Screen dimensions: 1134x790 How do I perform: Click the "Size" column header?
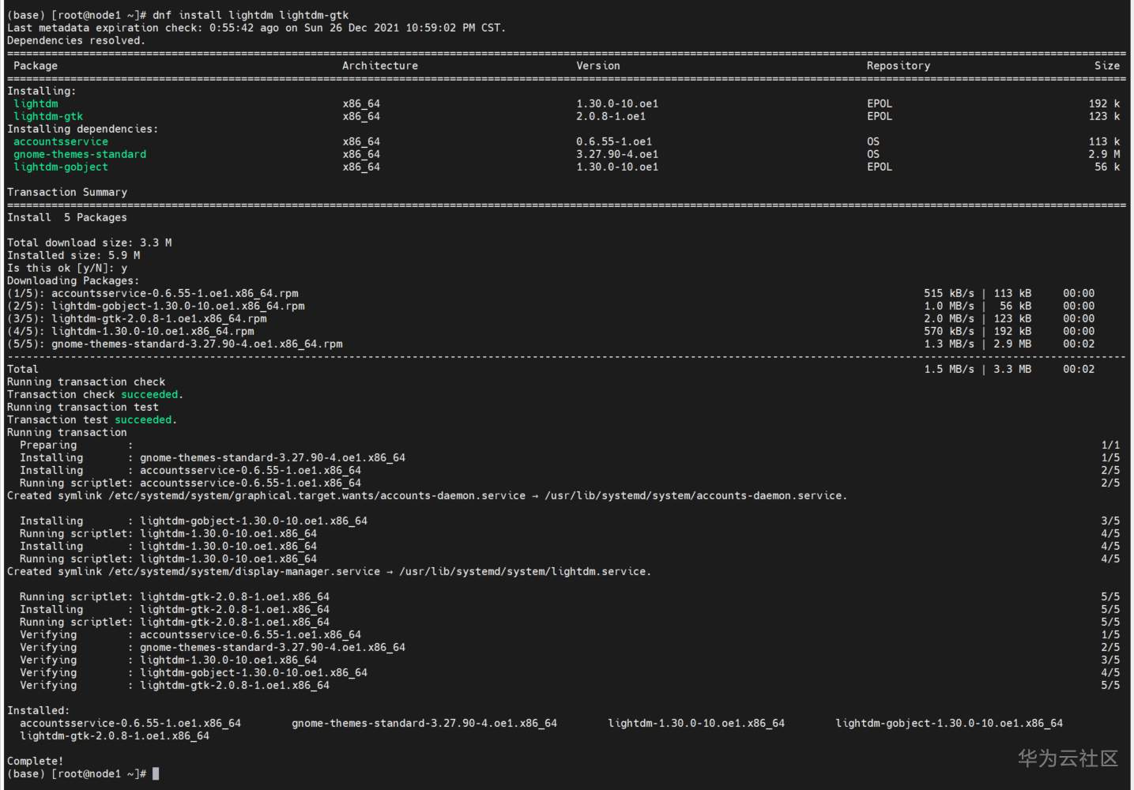pos(1107,66)
